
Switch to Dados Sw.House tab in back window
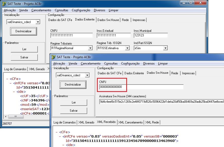click(108, 20)
